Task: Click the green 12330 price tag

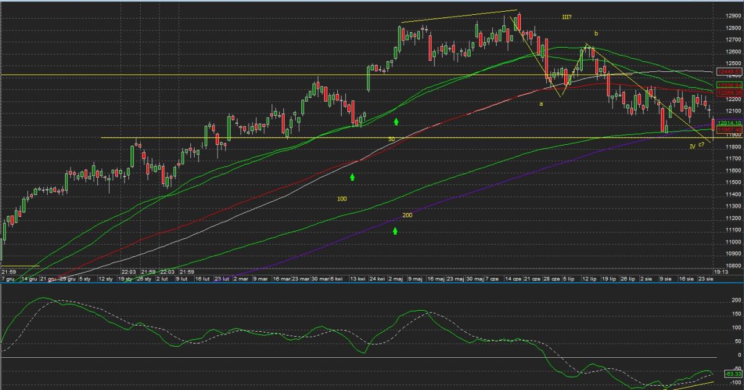Action: 730,84
